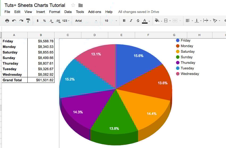
Task: Click the Undo arrow icon
Action: pos(14,21)
